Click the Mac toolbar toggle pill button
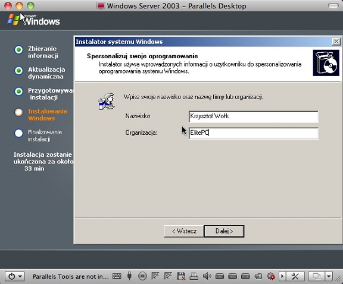Screen dimensions: 343x284 (333, 6)
